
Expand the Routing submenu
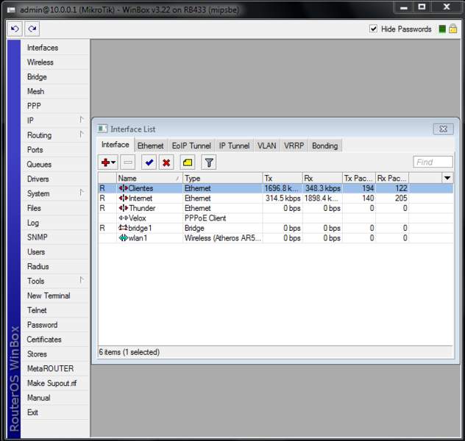(x=82, y=135)
